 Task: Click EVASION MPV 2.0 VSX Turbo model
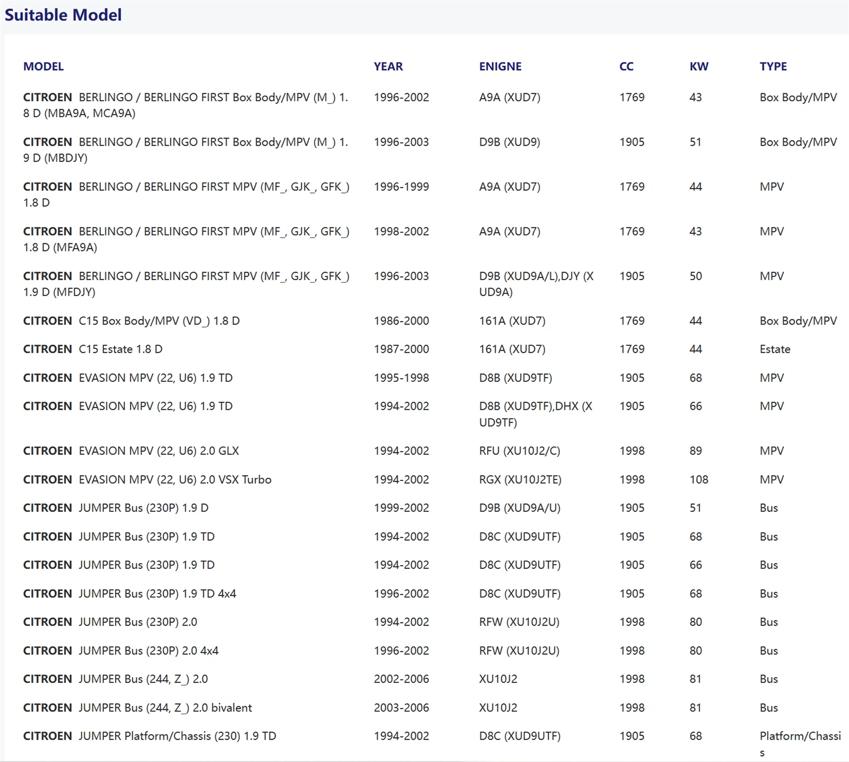148,479
